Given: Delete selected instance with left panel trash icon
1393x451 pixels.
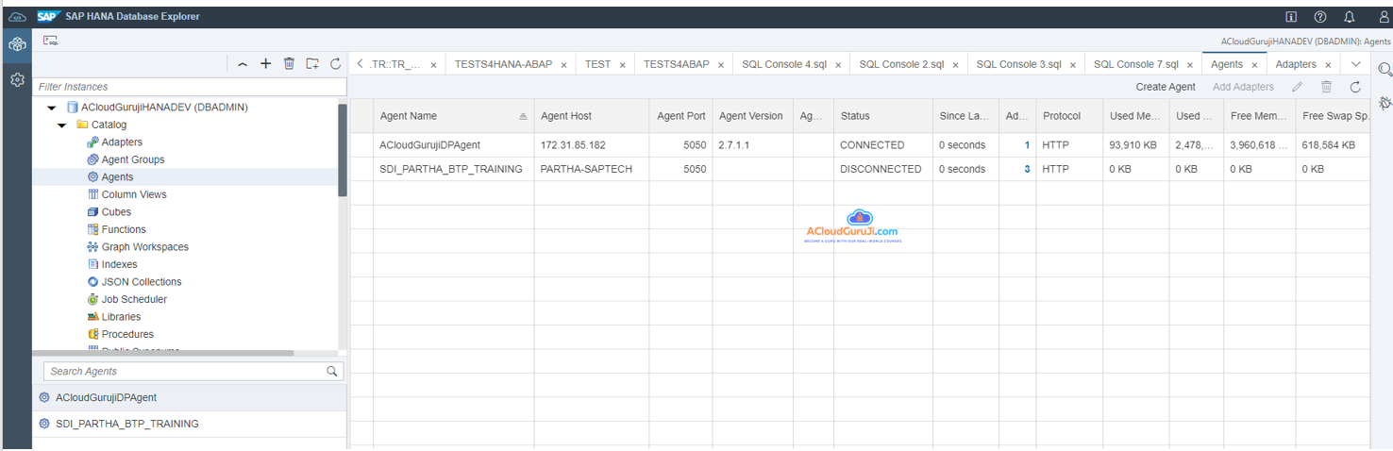Looking at the screenshot, I should (289, 64).
